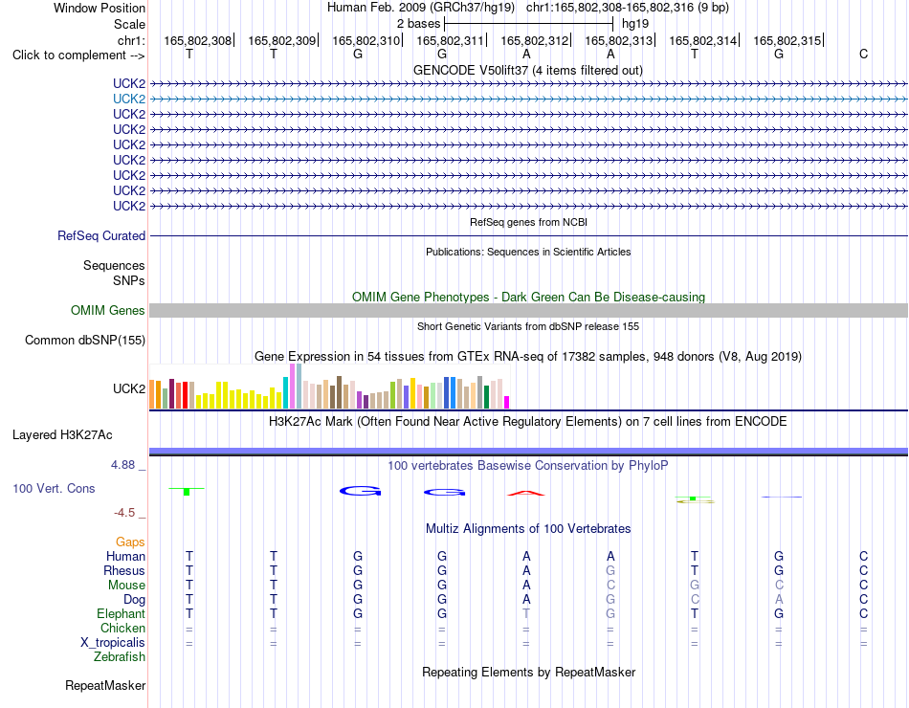This screenshot has width=909, height=708.
Task: Click the Window Position label
Action: tap(100, 8)
